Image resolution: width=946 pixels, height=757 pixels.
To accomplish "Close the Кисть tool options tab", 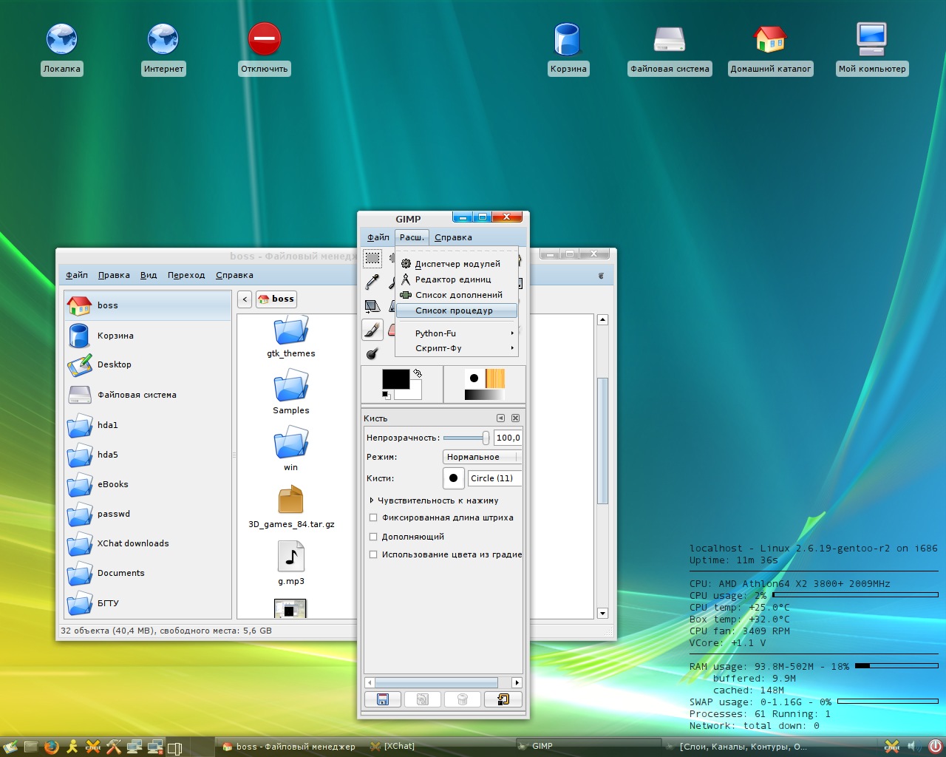I will click(x=516, y=418).
